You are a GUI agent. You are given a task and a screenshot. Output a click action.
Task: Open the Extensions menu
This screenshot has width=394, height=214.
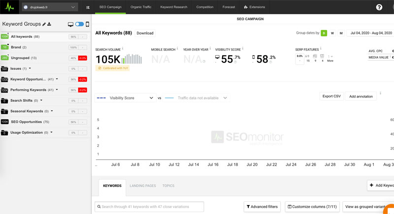point(254,7)
